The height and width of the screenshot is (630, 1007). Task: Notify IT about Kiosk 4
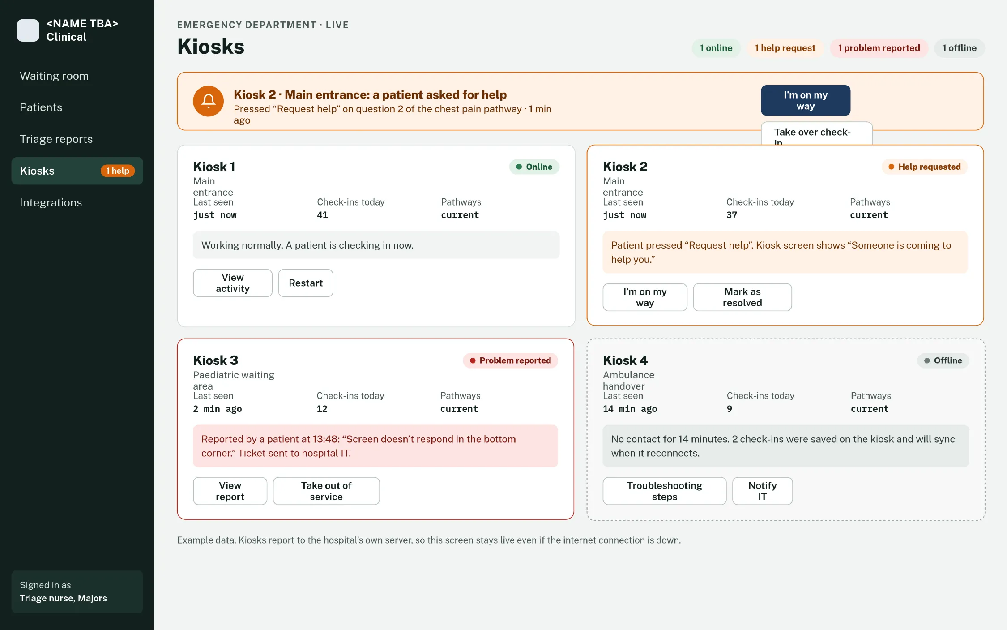click(763, 491)
